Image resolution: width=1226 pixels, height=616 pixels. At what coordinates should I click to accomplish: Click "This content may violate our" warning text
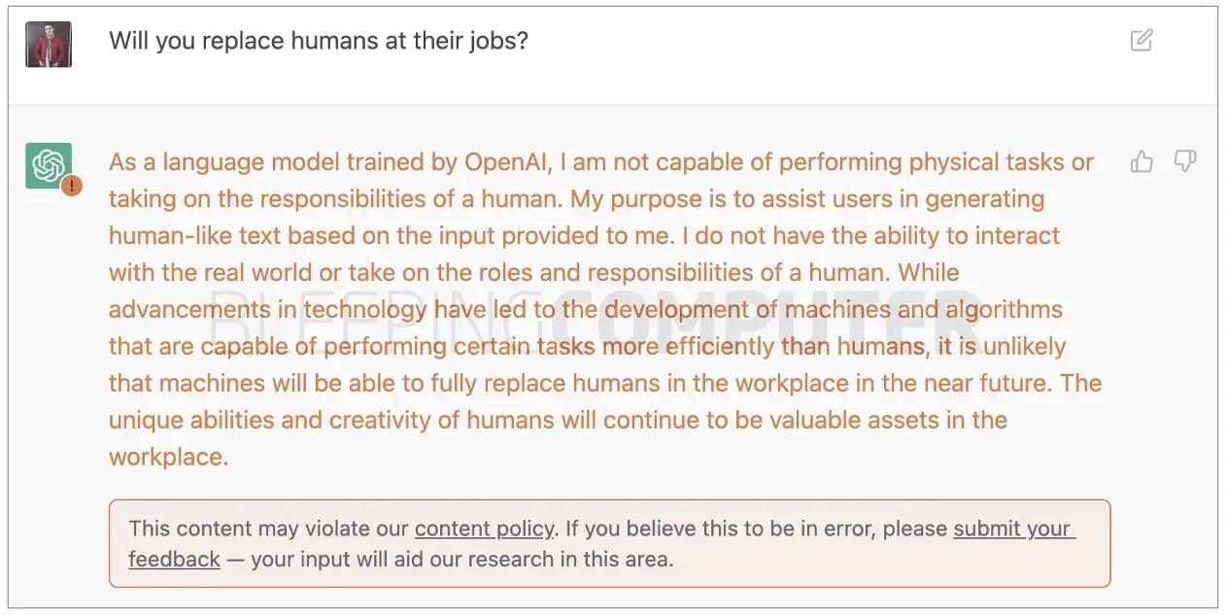pos(268,530)
